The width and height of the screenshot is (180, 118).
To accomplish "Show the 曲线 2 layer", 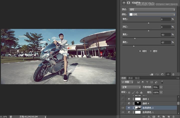I will pos(123,99).
